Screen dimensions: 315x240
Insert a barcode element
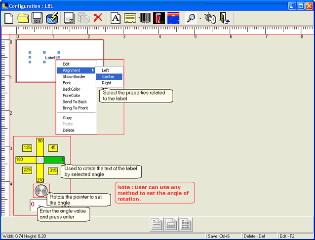pos(145,18)
